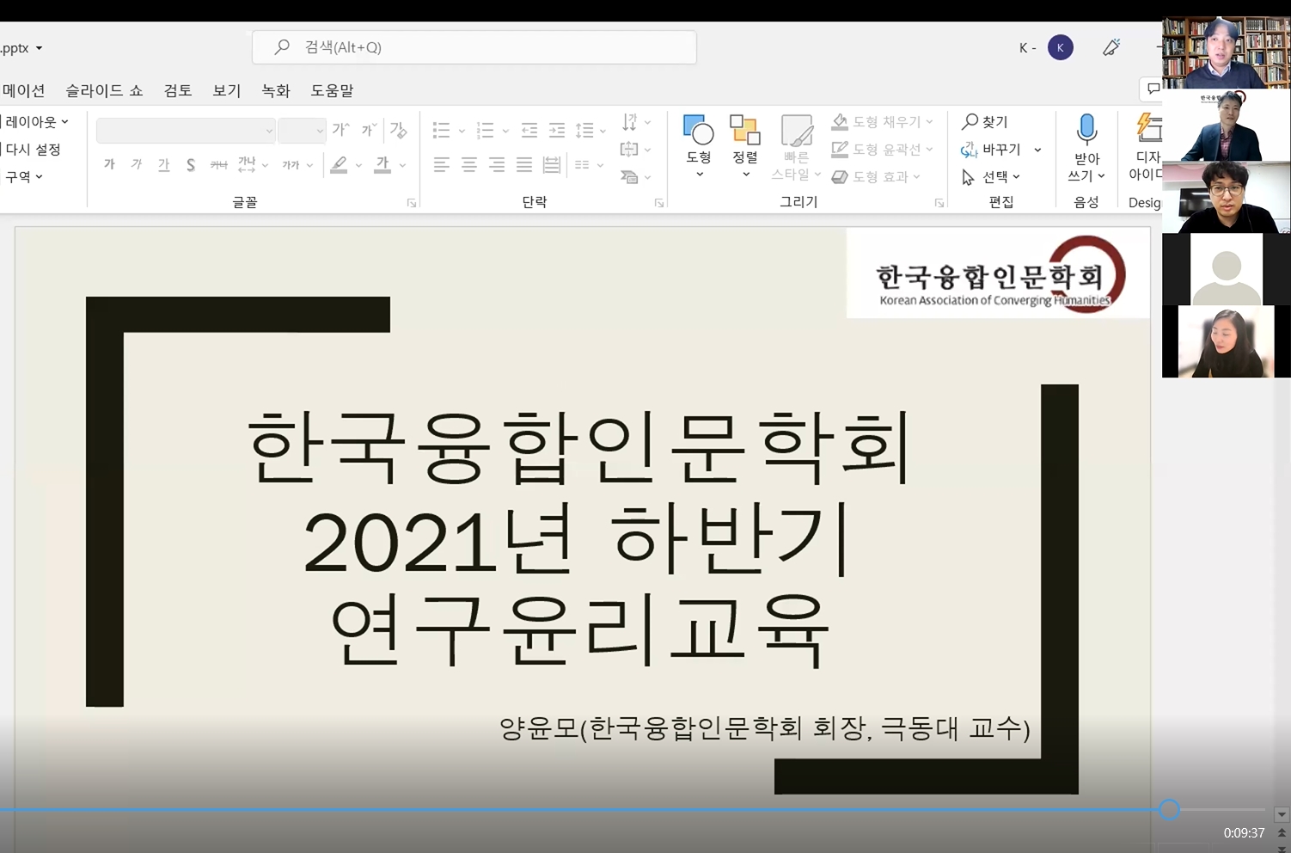Click 다시 설정 reset button
Viewport: 1291px width, 853px height.
point(32,149)
